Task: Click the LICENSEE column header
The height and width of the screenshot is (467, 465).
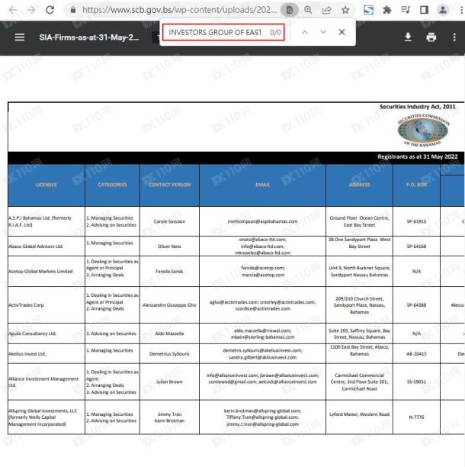Action: pos(46,185)
